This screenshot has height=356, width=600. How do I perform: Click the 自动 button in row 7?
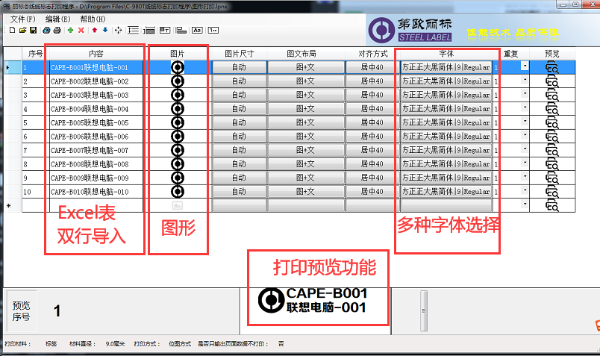[x=239, y=150]
